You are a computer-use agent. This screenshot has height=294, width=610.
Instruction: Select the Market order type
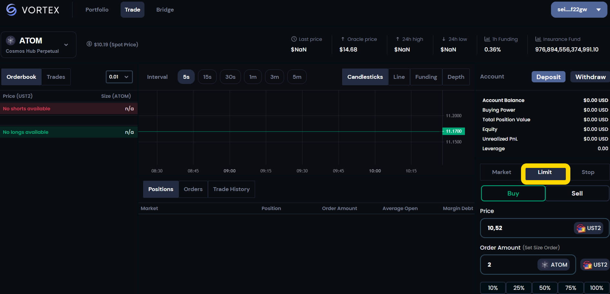click(x=501, y=172)
